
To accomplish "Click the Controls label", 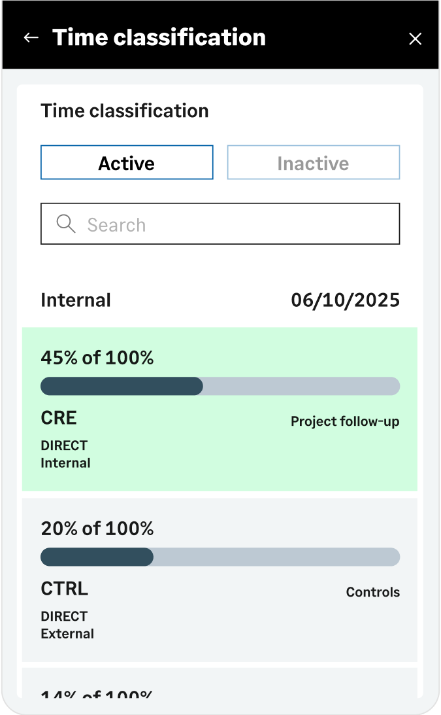I will click(x=372, y=592).
